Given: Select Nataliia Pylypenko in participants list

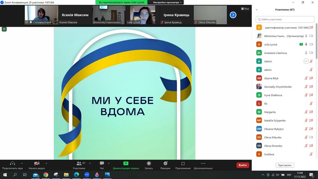Looking at the screenshot, I should [x=285, y=120].
